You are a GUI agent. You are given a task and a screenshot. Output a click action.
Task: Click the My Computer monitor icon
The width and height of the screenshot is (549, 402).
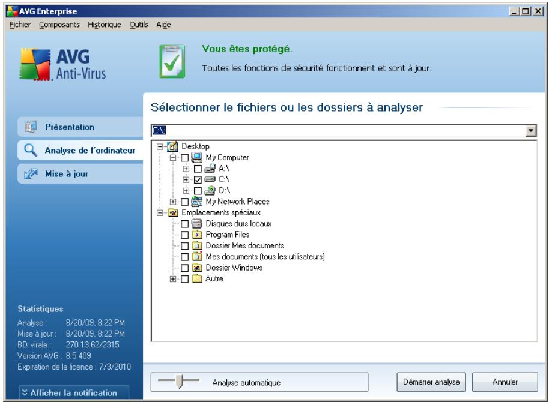[x=197, y=157]
